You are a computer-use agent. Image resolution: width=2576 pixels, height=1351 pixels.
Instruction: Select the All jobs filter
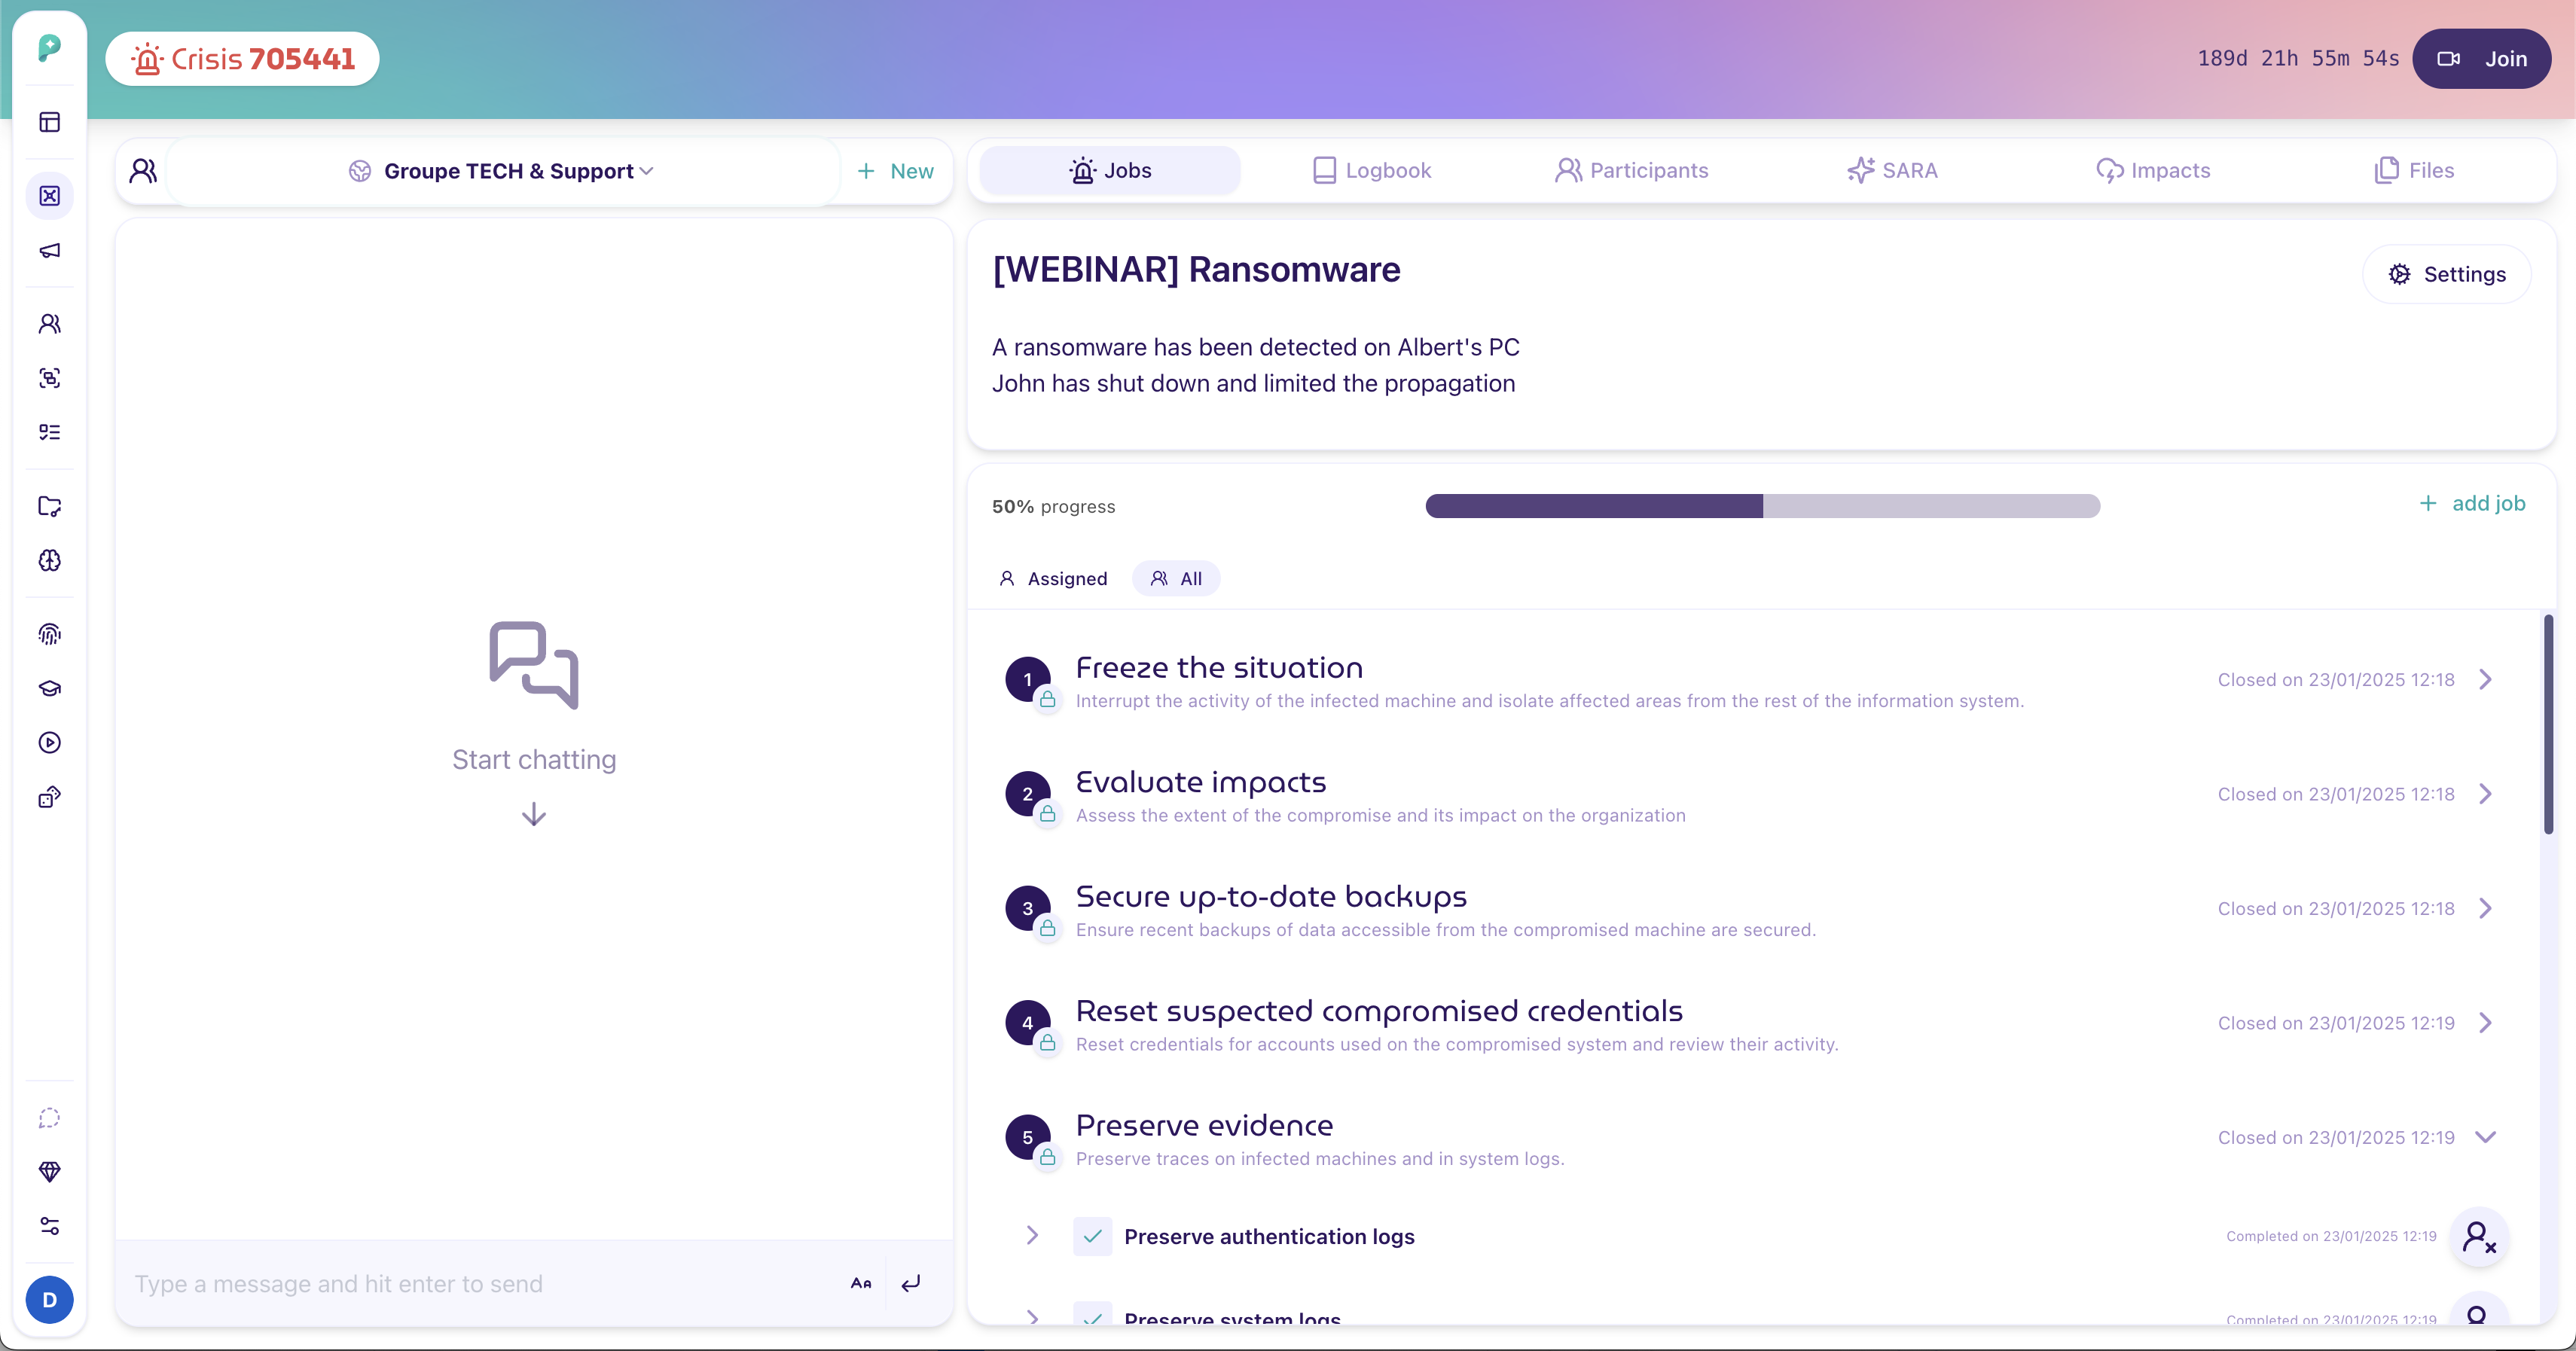(x=1176, y=579)
